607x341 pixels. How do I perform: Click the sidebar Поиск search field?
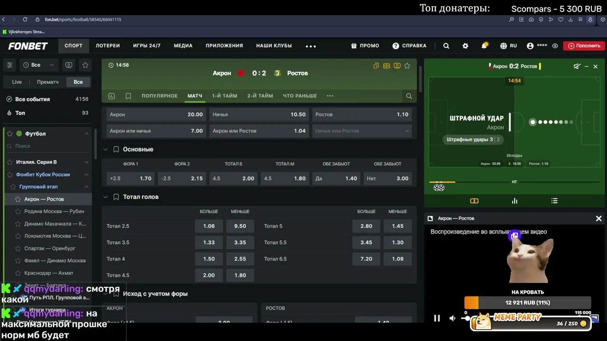[x=47, y=146]
